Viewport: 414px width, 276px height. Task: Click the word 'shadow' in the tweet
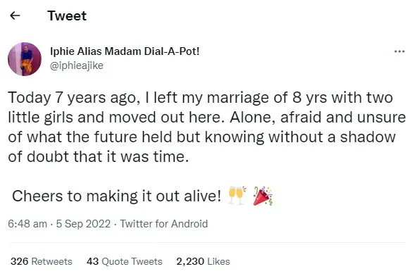[x=368, y=137]
